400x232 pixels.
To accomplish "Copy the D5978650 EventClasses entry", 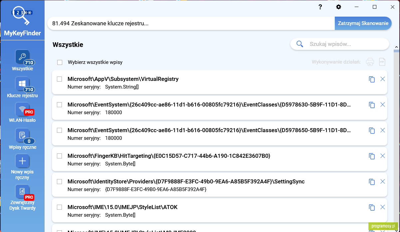I will pos(372,130).
